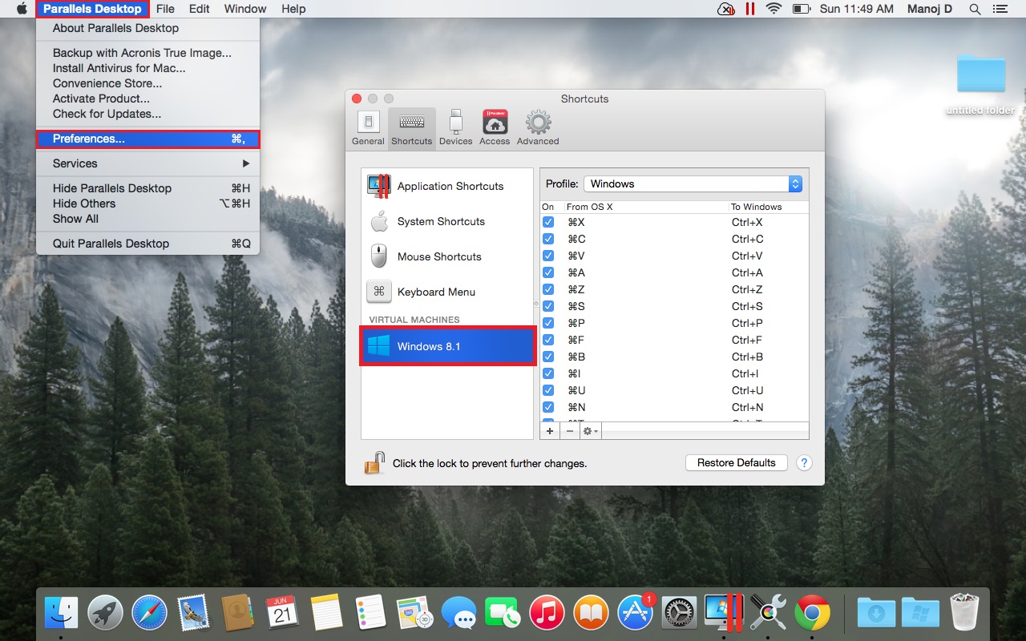Click the minus icon to remove shortcut

coord(570,431)
